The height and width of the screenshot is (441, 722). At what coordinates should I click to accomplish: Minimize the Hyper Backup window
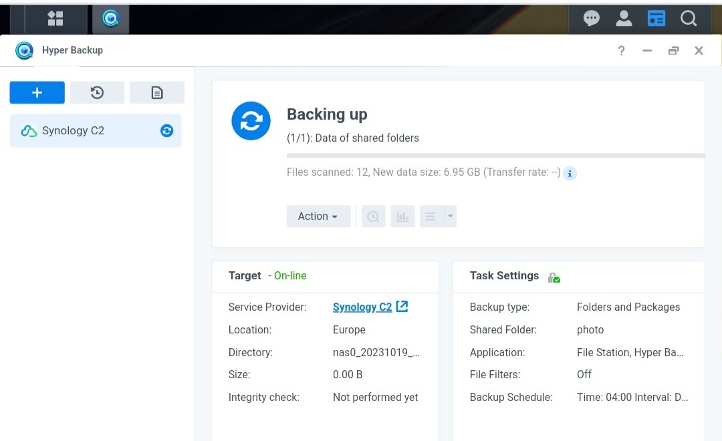[x=647, y=51]
